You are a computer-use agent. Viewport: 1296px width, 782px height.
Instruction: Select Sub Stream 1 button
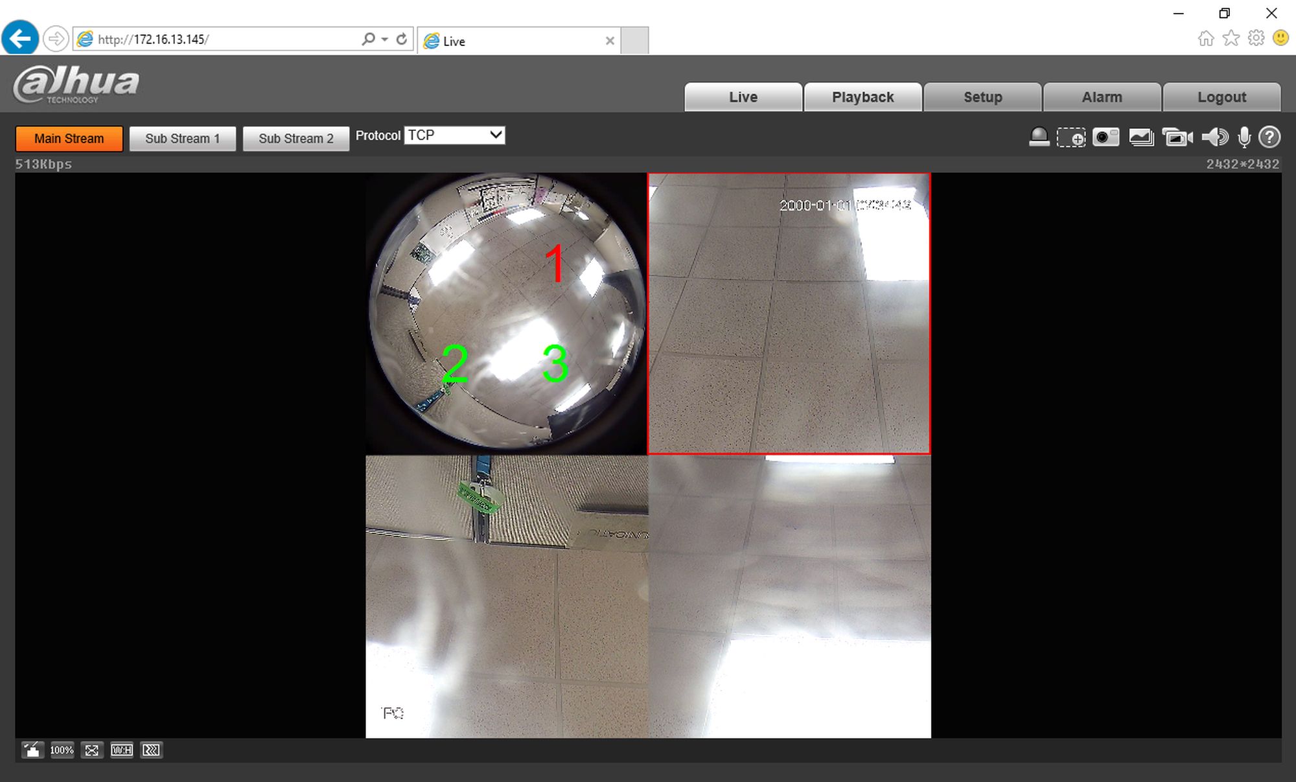(182, 139)
